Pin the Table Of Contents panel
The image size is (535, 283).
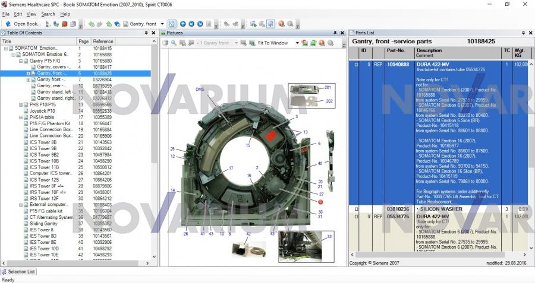tap(146, 33)
